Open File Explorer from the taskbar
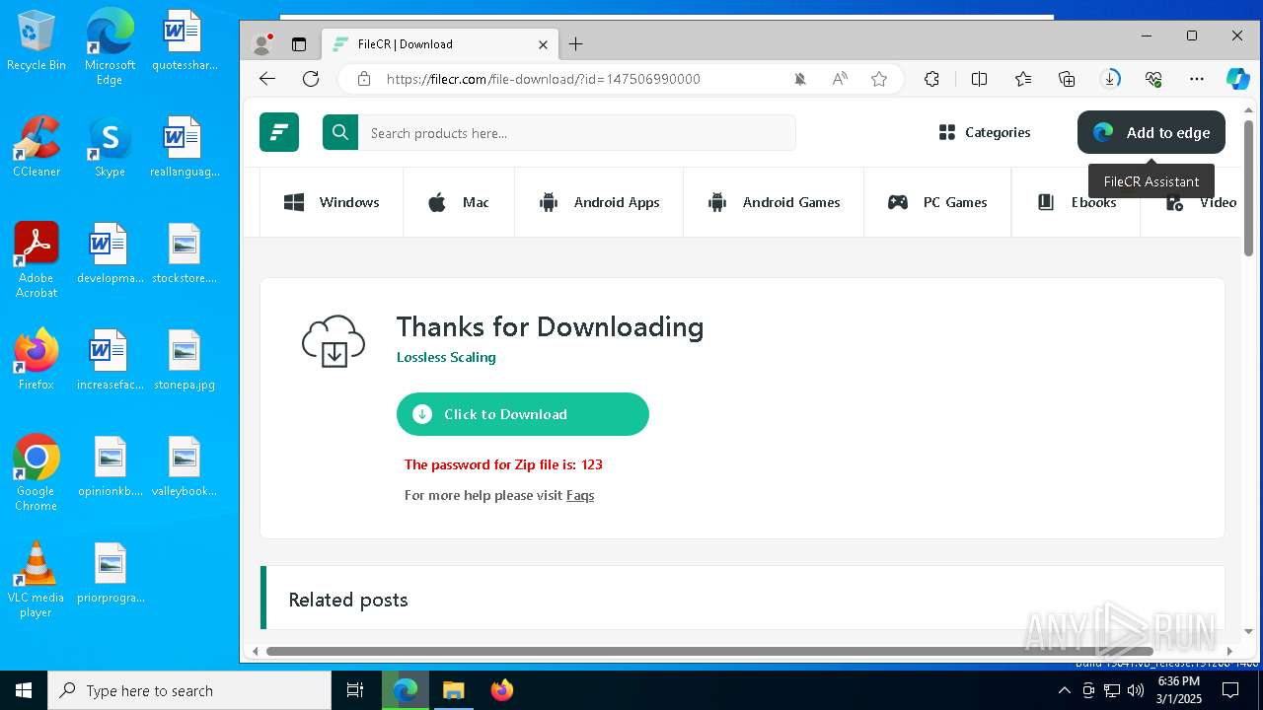 453,690
